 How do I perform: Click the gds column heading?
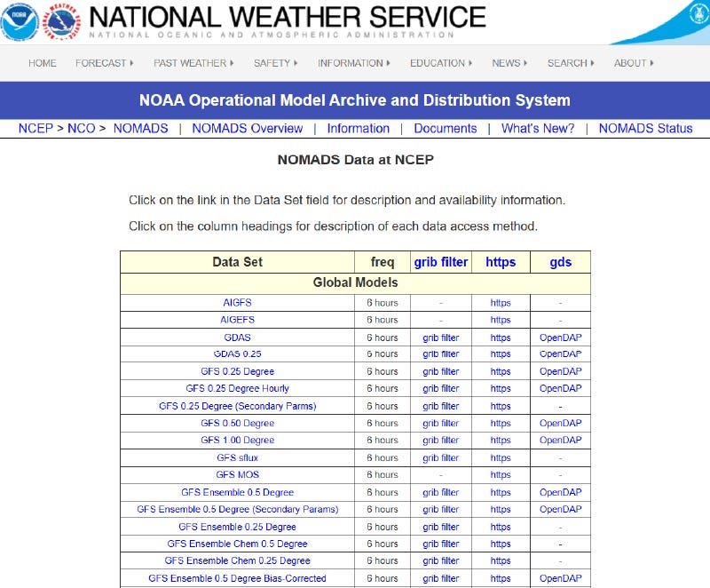[560, 262]
